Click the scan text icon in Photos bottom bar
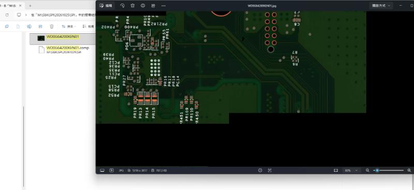 coord(270,170)
